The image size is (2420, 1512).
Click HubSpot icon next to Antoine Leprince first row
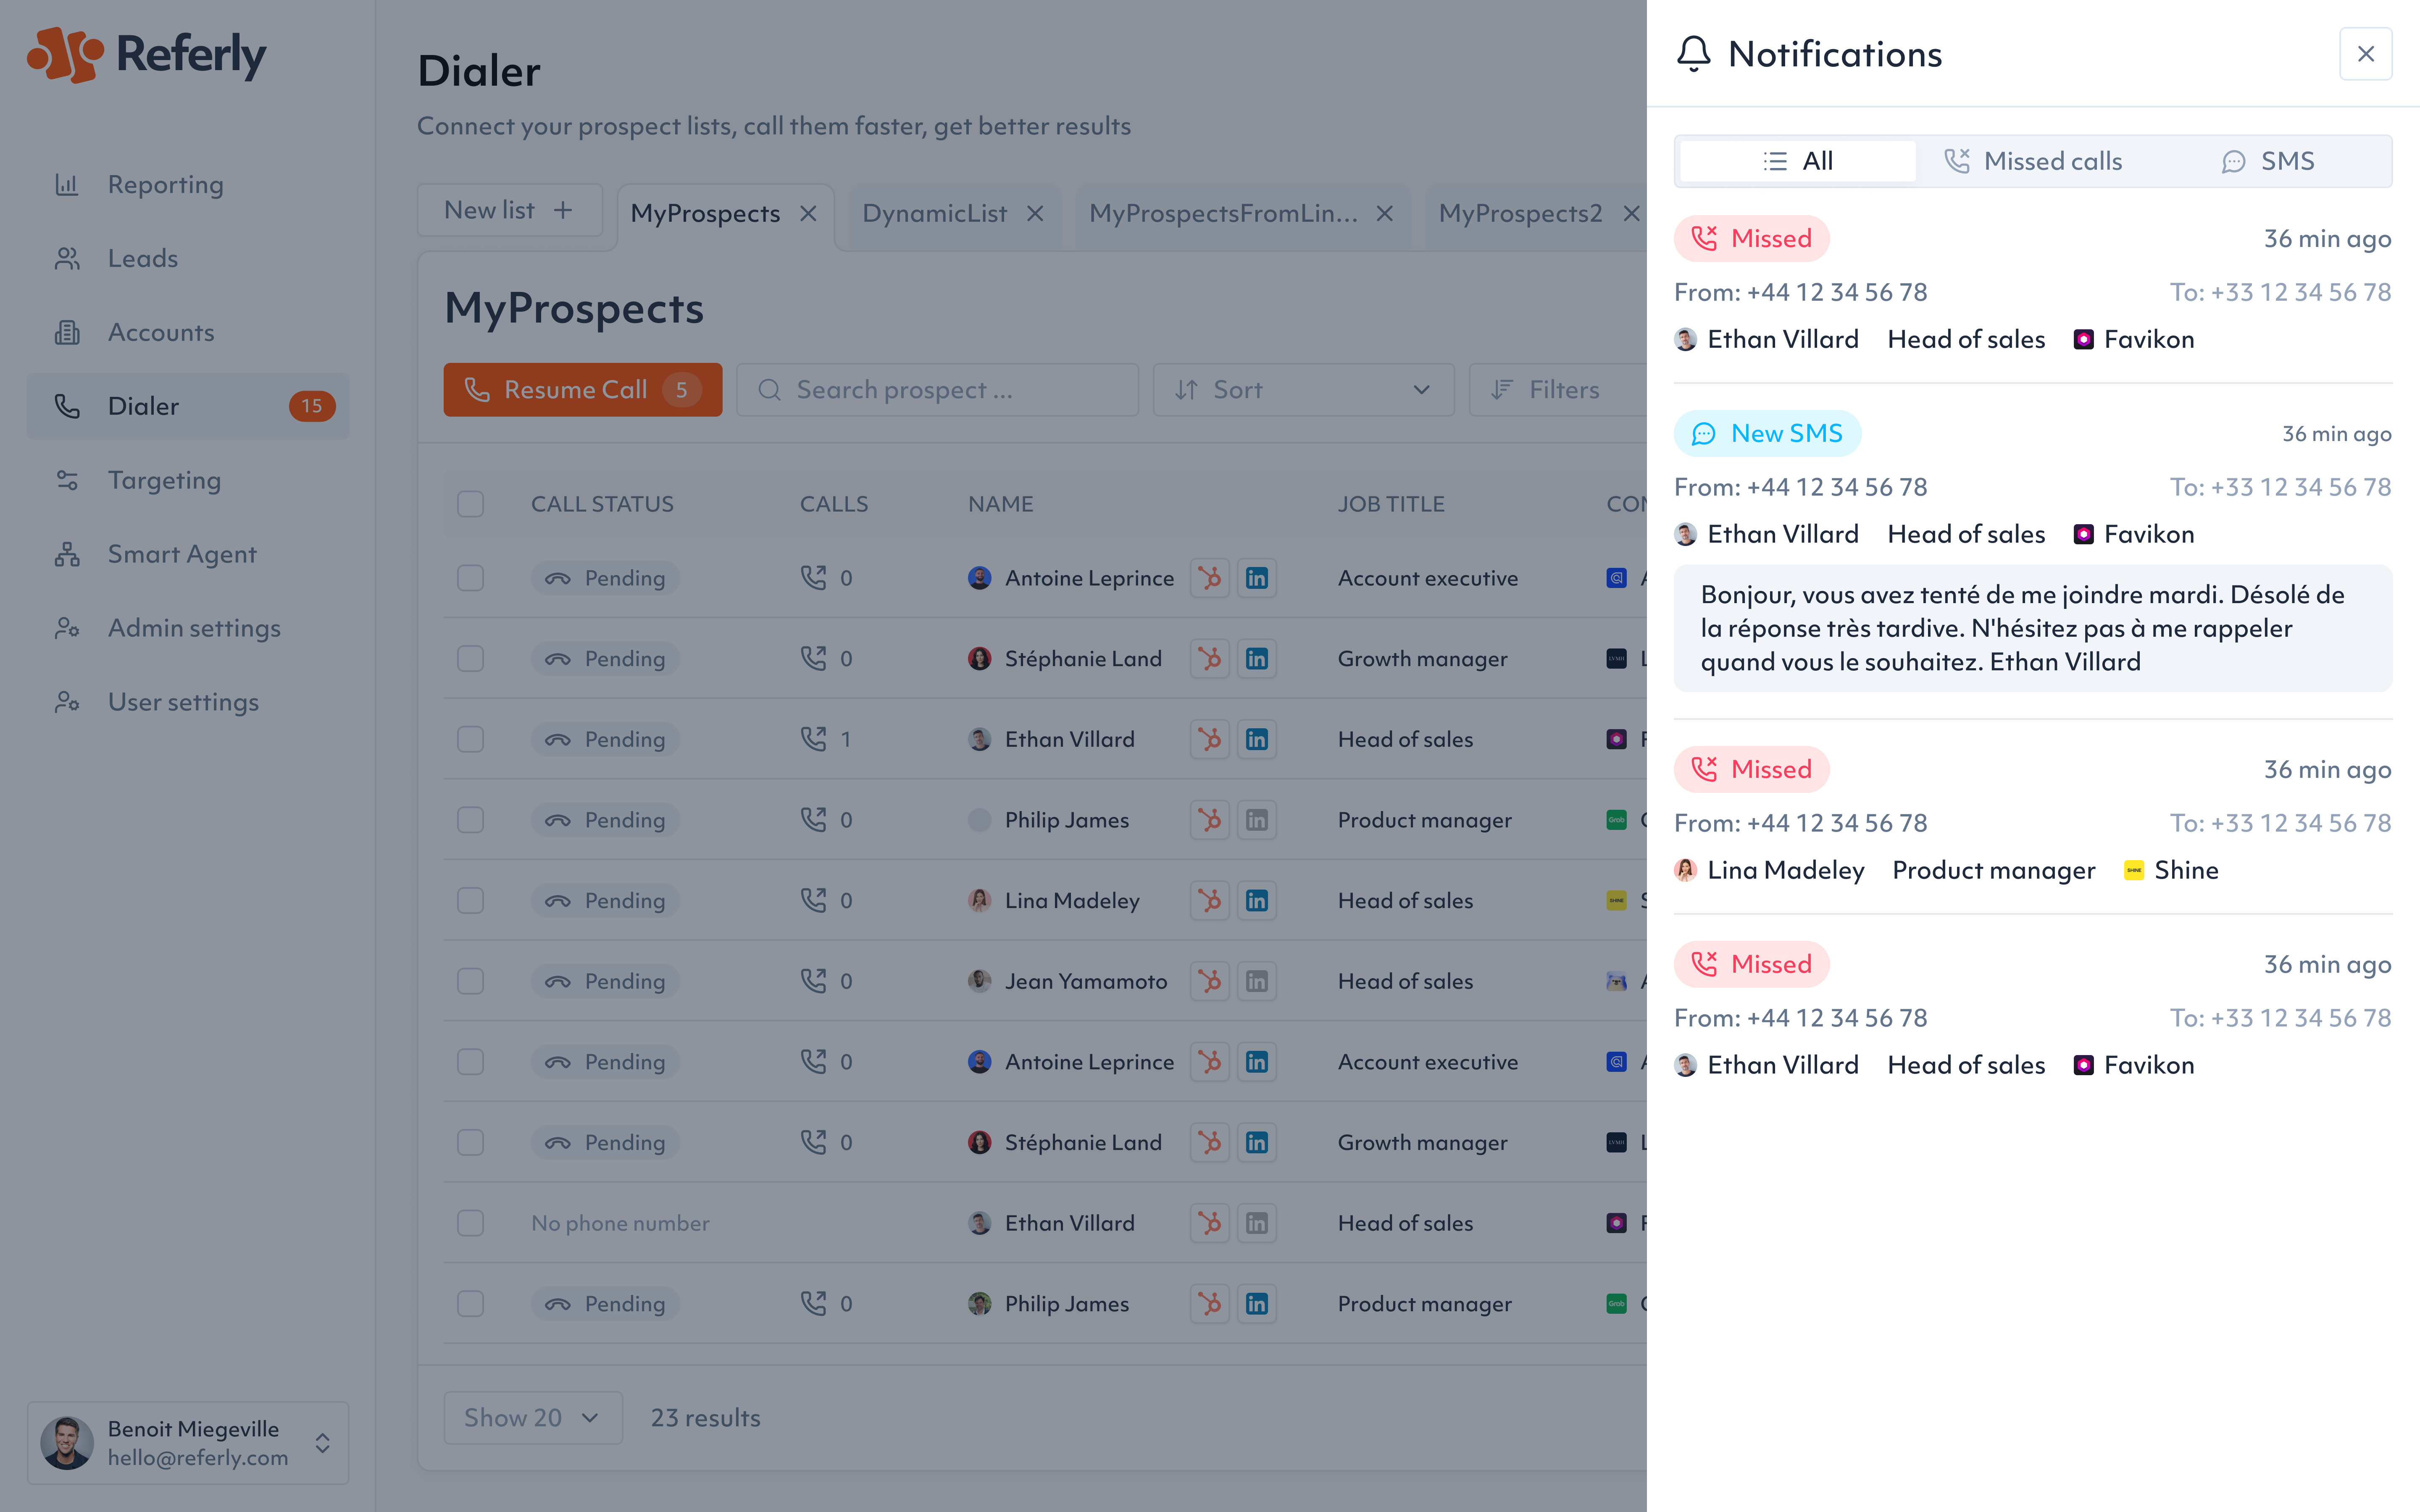pyautogui.click(x=1210, y=578)
